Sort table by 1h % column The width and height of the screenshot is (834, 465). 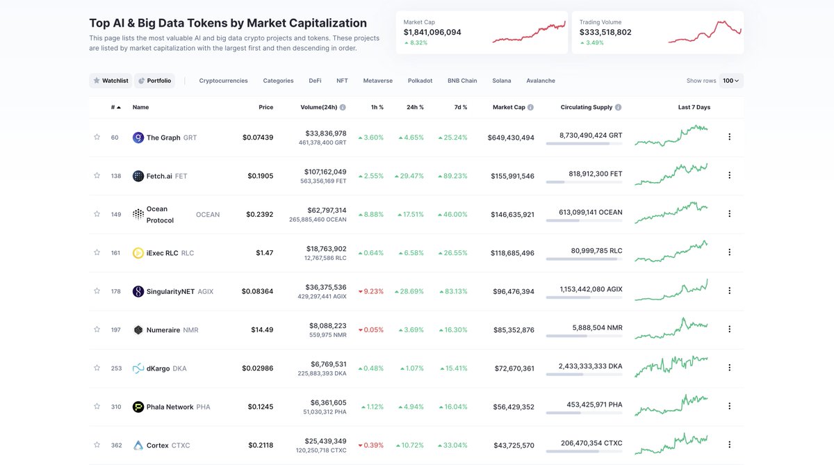point(377,108)
